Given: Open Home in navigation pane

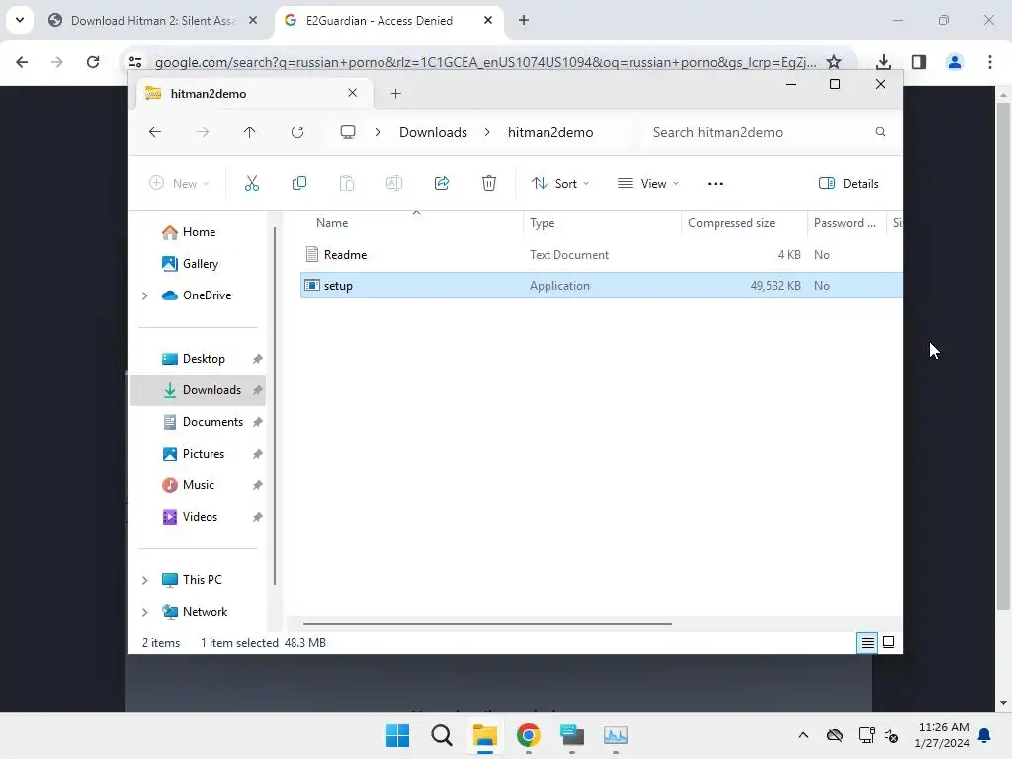Looking at the screenshot, I should [199, 232].
